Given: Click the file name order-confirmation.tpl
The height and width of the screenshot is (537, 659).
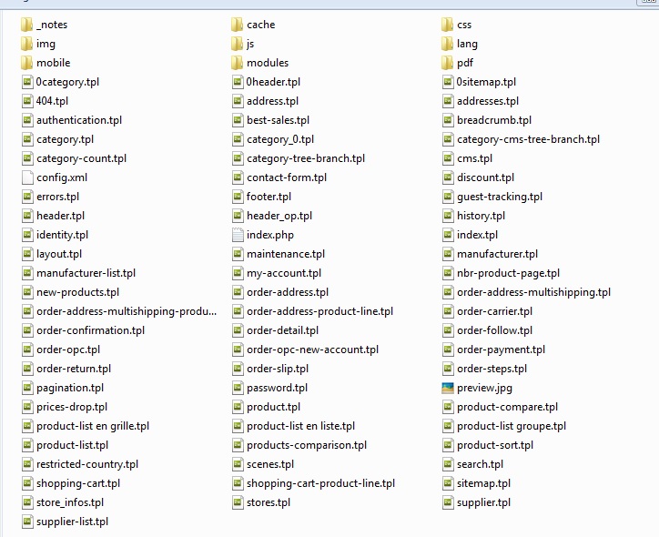Looking at the screenshot, I should (x=90, y=330).
